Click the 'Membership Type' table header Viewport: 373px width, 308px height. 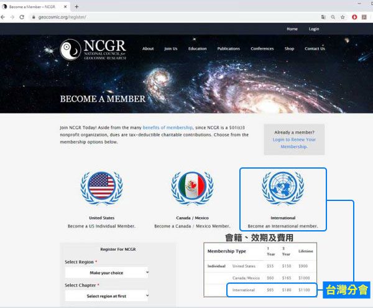[227, 251]
